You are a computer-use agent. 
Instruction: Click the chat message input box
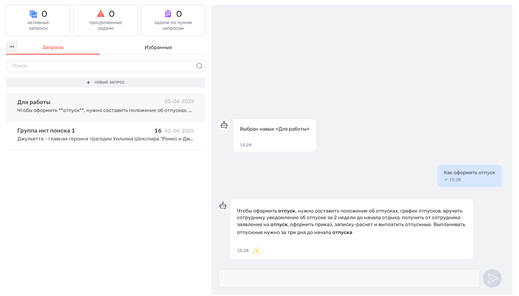[349, 278]
